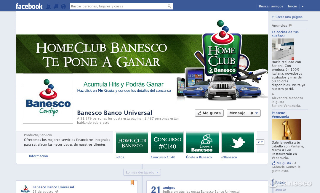
Task: Open friend requests icon
Action: pyautogui.click(x=49, y=6)
